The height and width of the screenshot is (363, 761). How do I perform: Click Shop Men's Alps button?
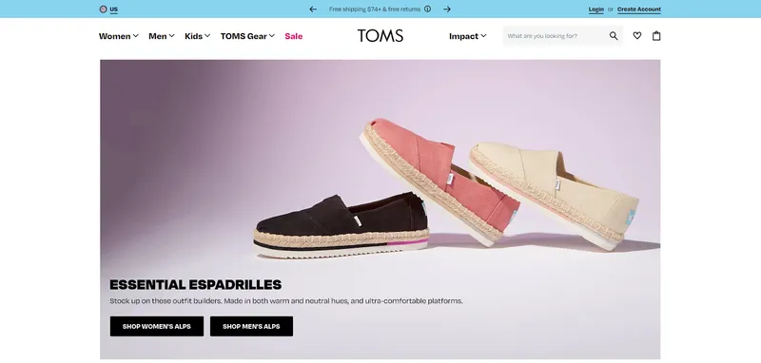click(x=251, y=326)
